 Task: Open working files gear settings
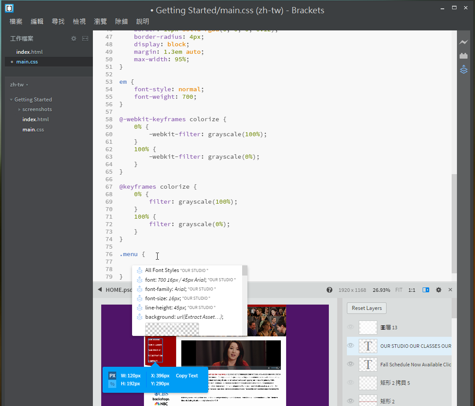[74, 39]
